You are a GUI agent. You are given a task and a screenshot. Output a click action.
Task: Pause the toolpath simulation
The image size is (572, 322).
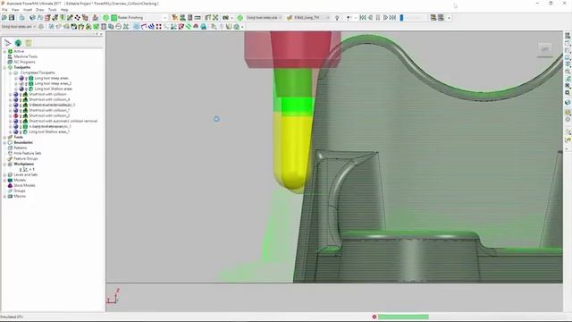pos(378,18)
